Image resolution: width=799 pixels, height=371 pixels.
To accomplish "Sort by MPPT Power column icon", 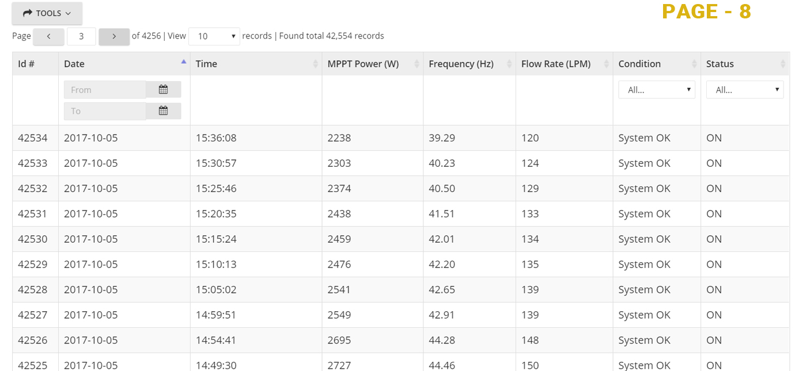I will click(x=416, y=64).
